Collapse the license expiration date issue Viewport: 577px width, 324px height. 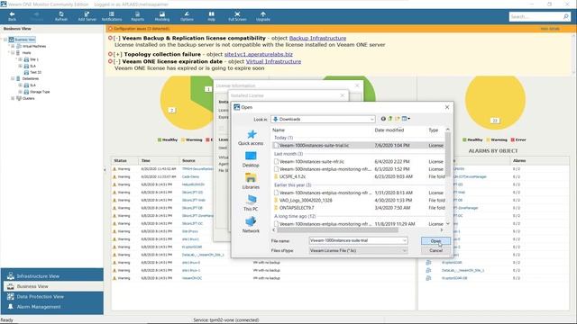[x=116, y=62]
